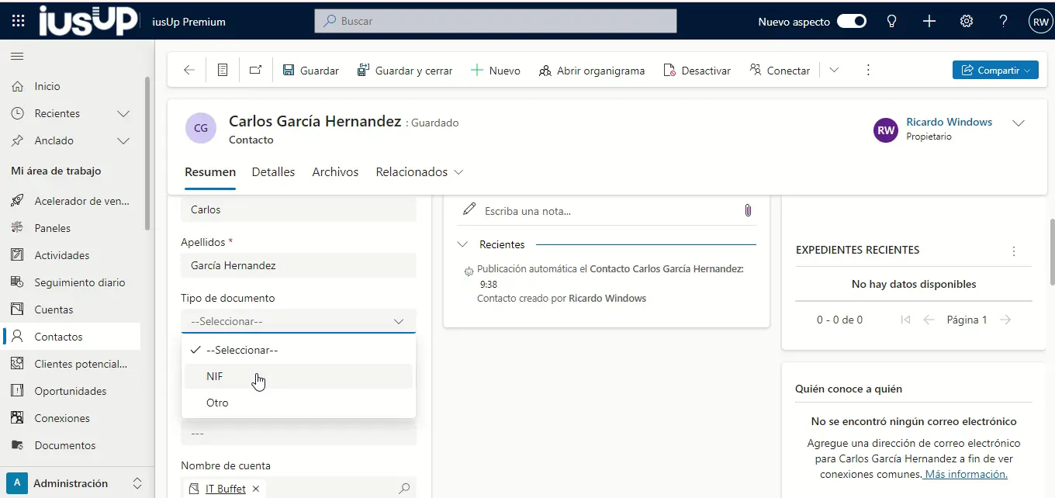Select NIF from document type list
This screenshot has width=1055, height=498.
pyautogui.click(x=215, y=376)
